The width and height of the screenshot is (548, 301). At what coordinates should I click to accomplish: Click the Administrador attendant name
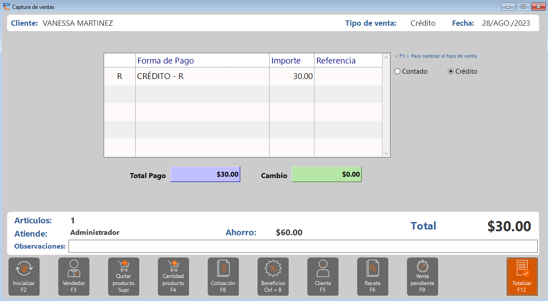point(95,233)
